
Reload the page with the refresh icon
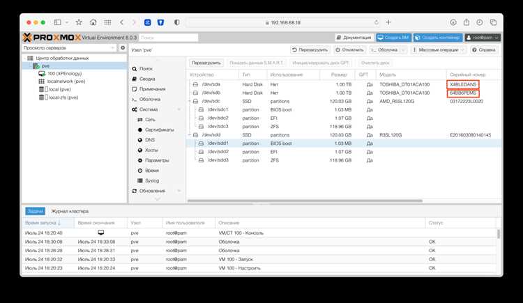point(377,22)
